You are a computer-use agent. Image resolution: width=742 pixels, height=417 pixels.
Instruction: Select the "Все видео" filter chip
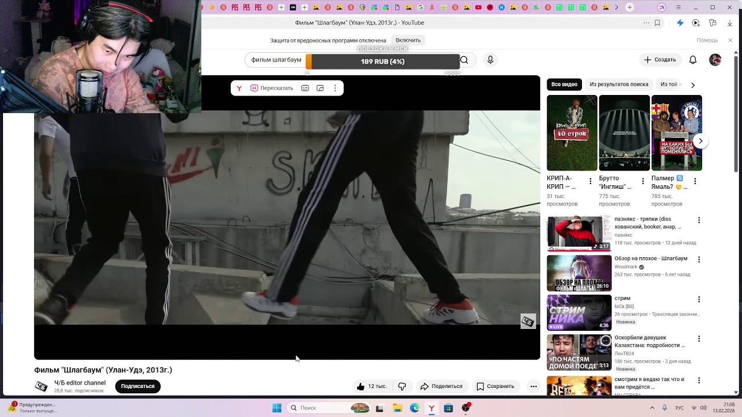point(564,85)
